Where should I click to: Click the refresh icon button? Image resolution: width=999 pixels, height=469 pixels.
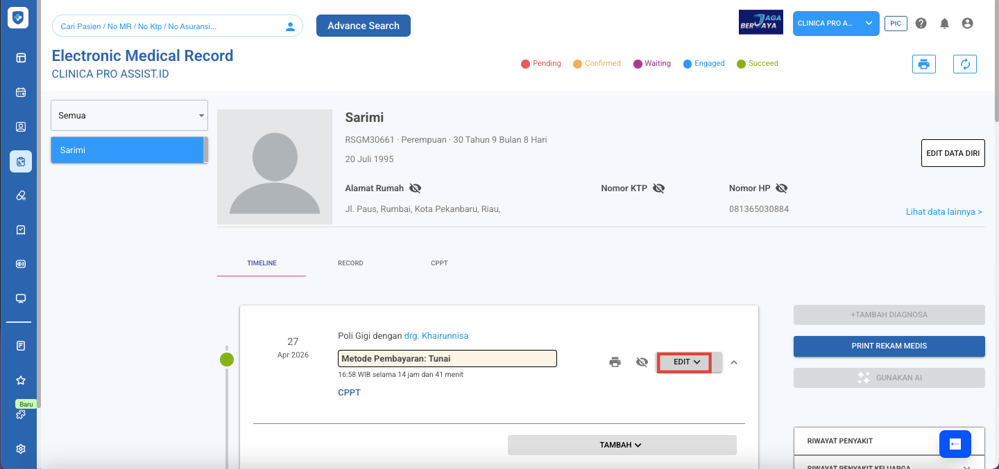point(964,64)
